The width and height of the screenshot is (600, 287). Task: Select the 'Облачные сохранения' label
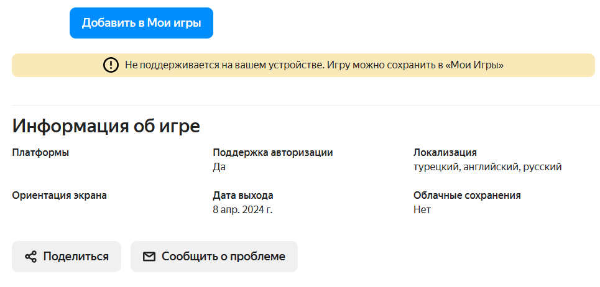467,196
